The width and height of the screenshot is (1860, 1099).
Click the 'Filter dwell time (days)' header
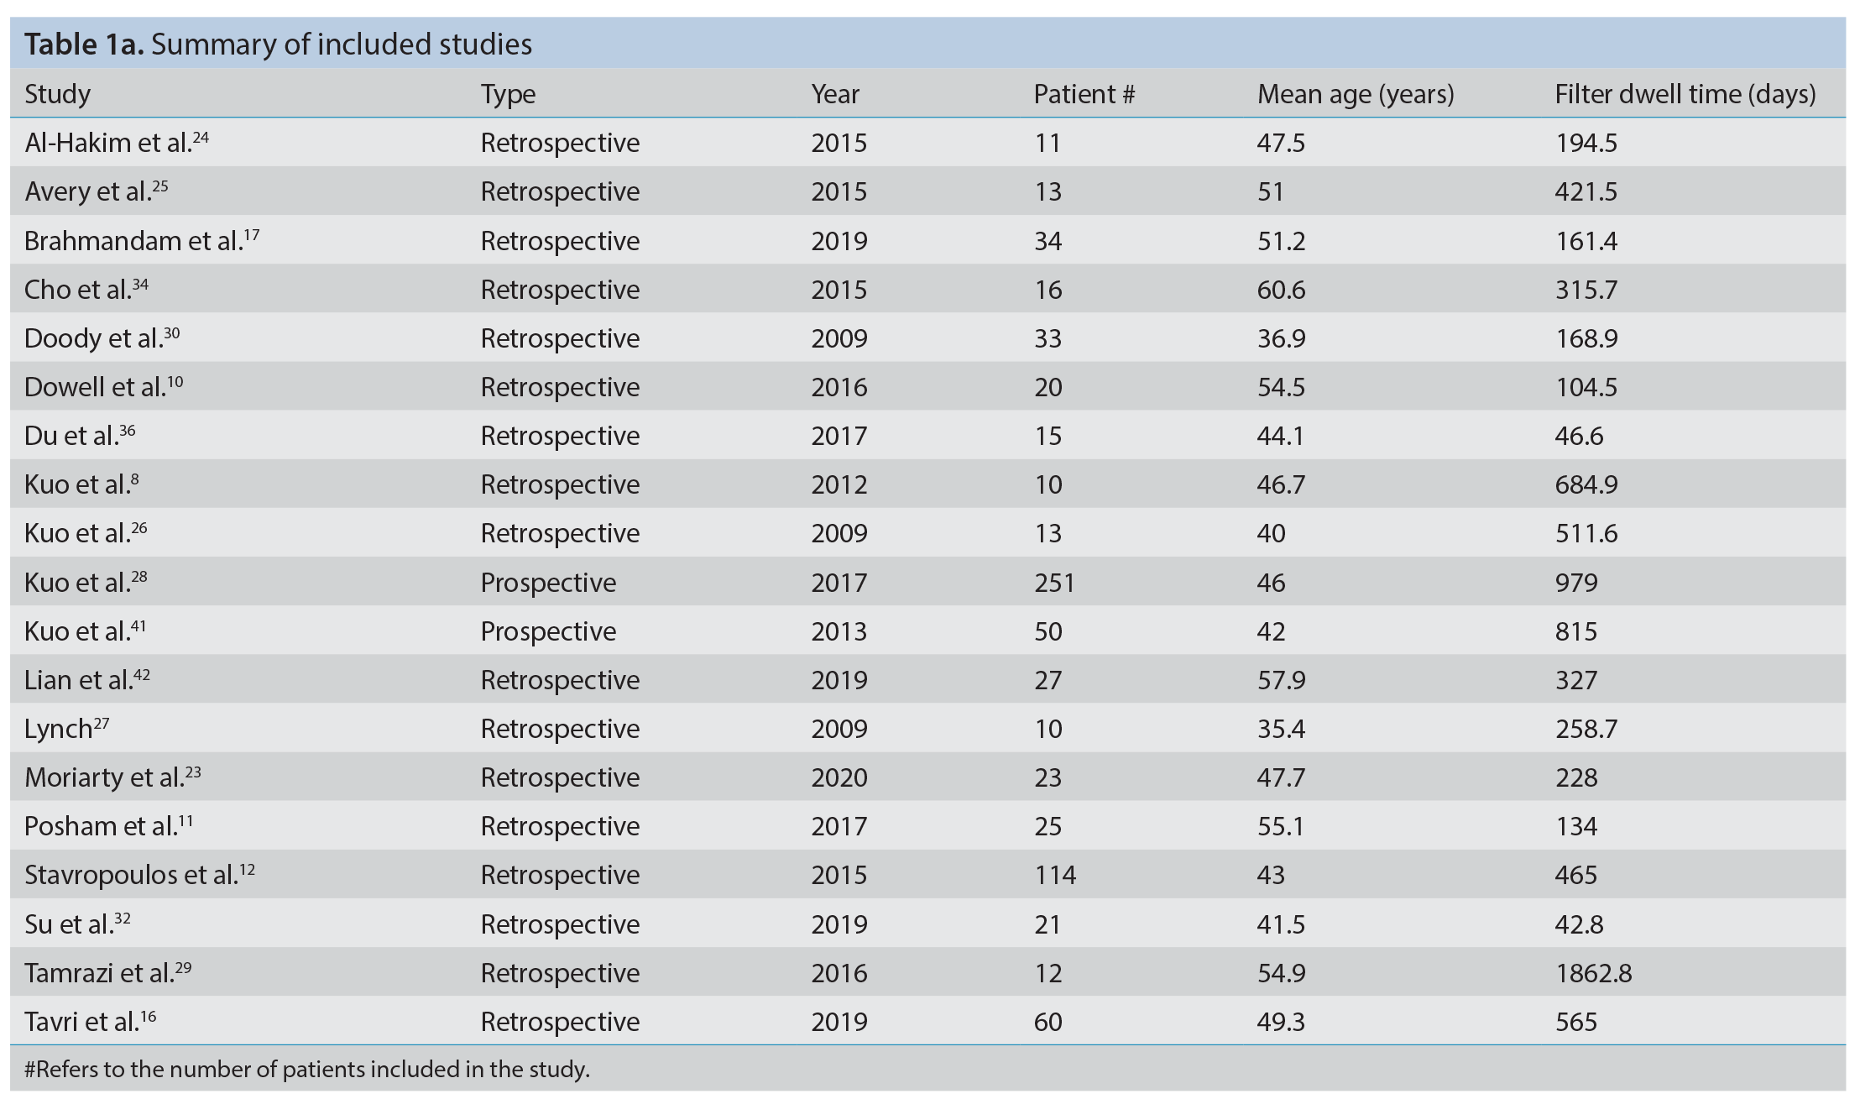1685,94
